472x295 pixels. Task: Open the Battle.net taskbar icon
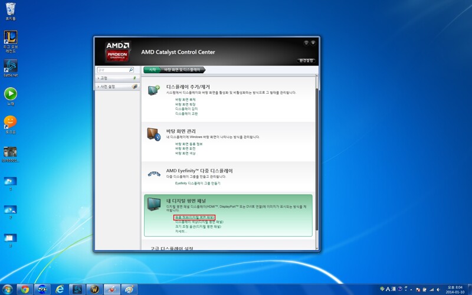pos(77,290)
